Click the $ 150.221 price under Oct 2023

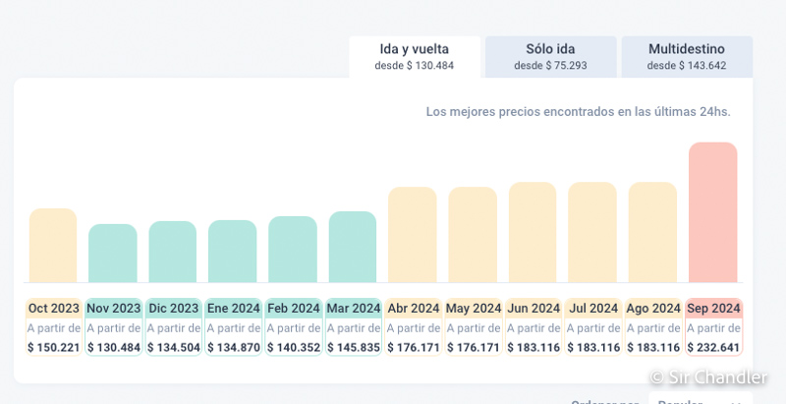53,347
